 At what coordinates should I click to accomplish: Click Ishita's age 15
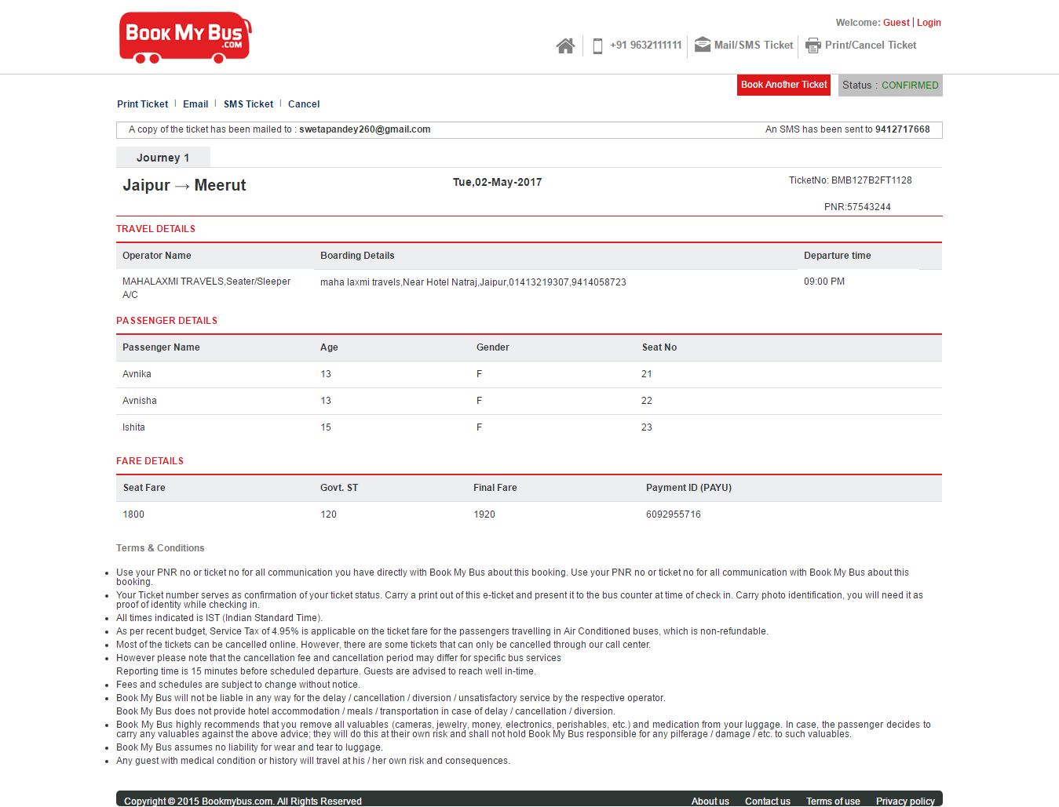(x=326, y=427)
